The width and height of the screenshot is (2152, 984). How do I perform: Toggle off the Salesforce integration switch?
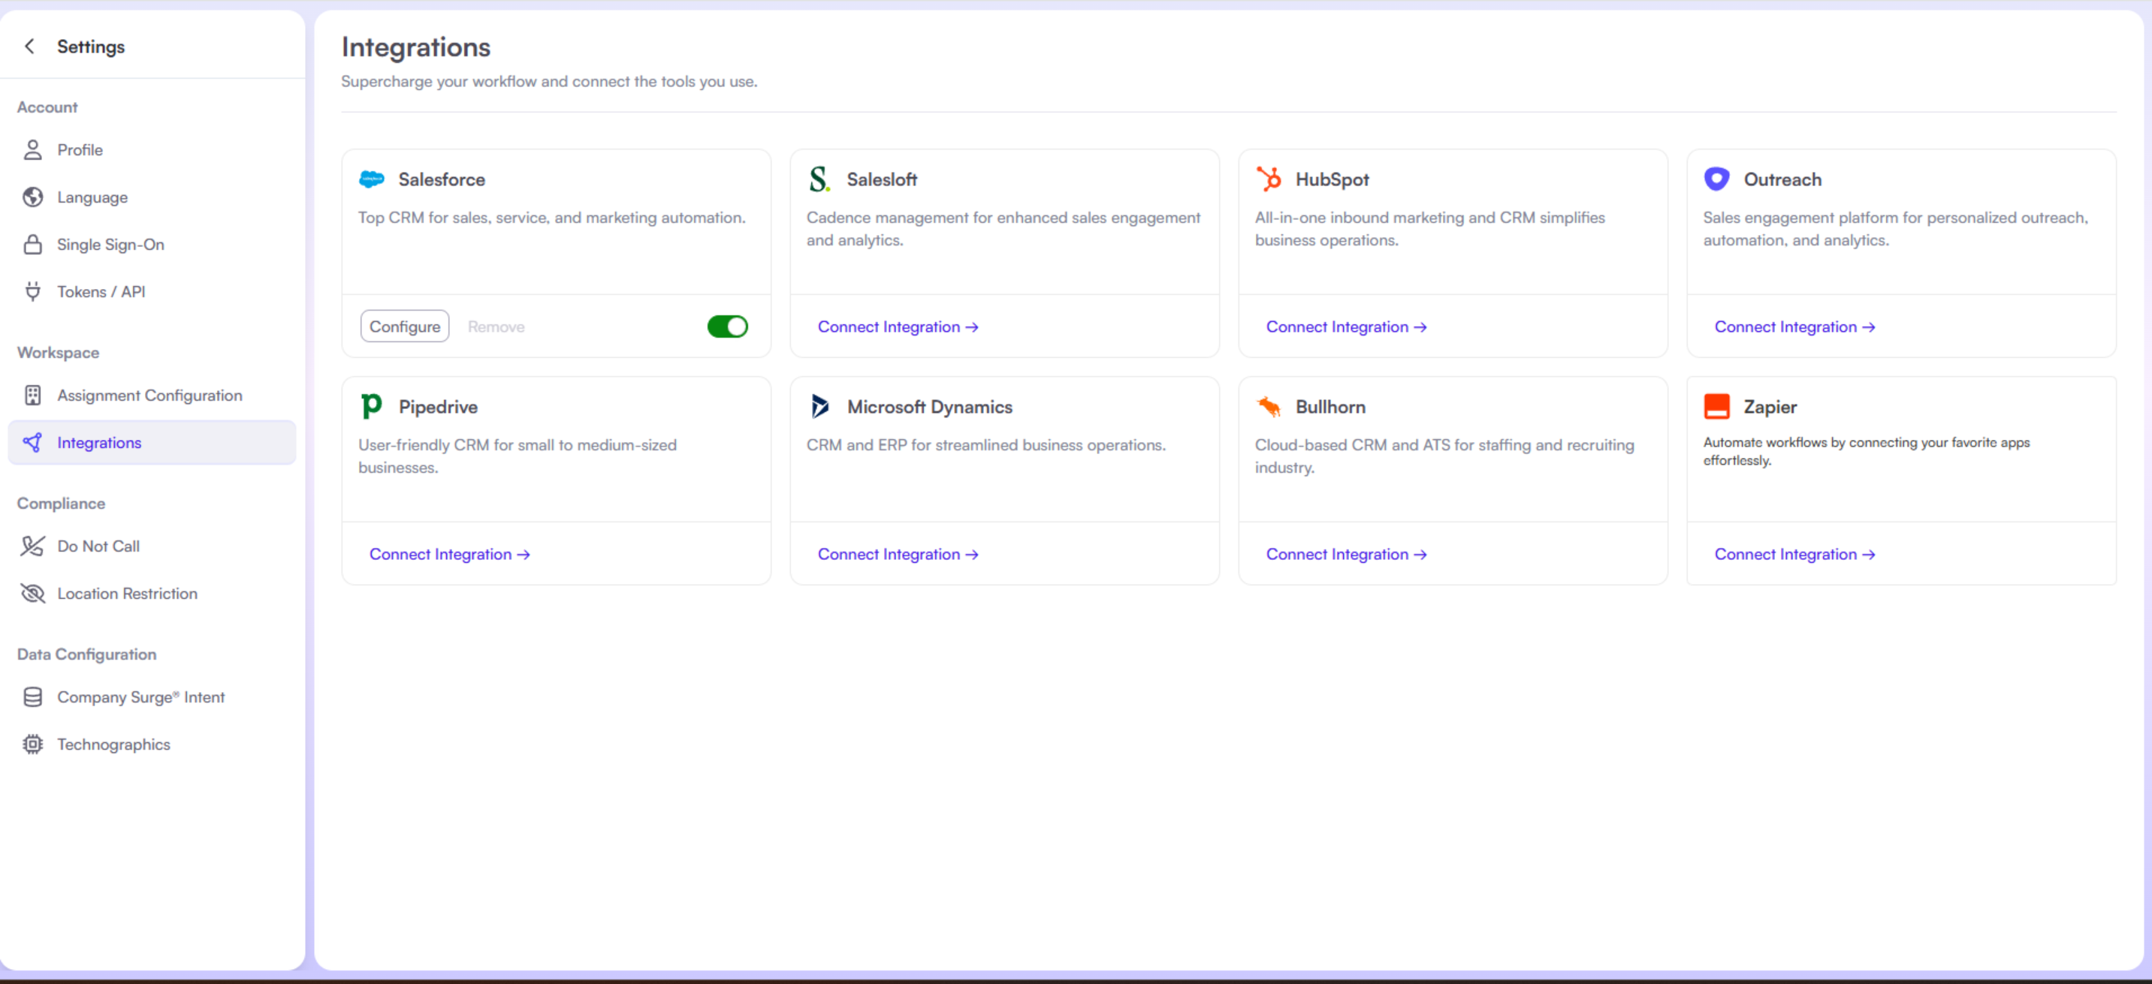pos(727,326)
